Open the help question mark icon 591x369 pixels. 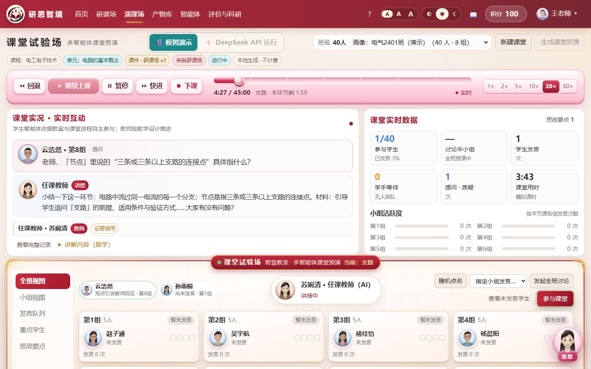(369, 14)
